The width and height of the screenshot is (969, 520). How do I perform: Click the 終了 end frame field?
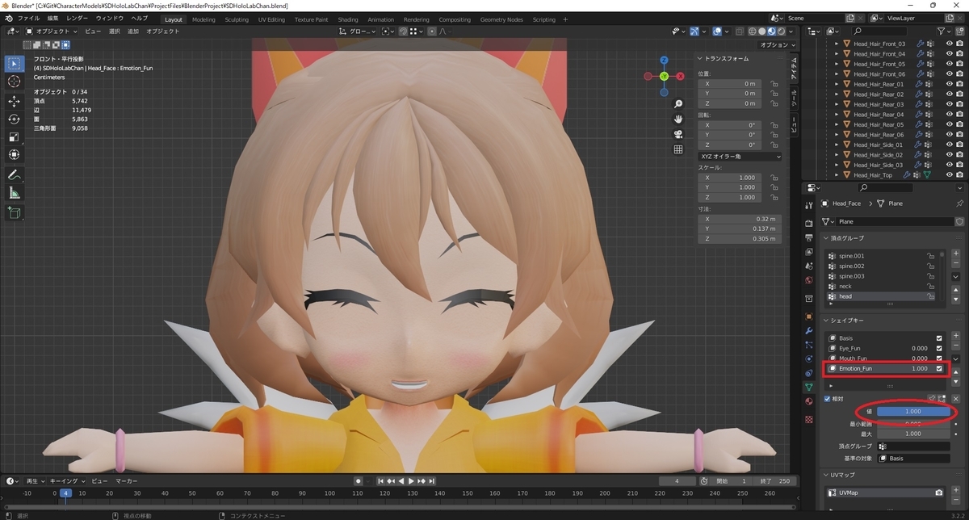pyautogui.click(x=775, y=481)
